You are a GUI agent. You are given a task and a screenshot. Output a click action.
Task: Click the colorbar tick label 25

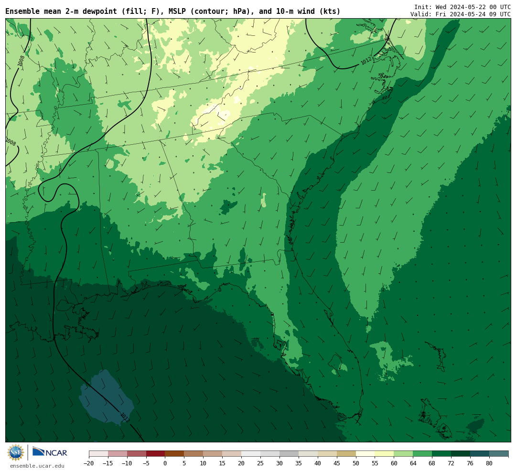click(x=261, y=463)
